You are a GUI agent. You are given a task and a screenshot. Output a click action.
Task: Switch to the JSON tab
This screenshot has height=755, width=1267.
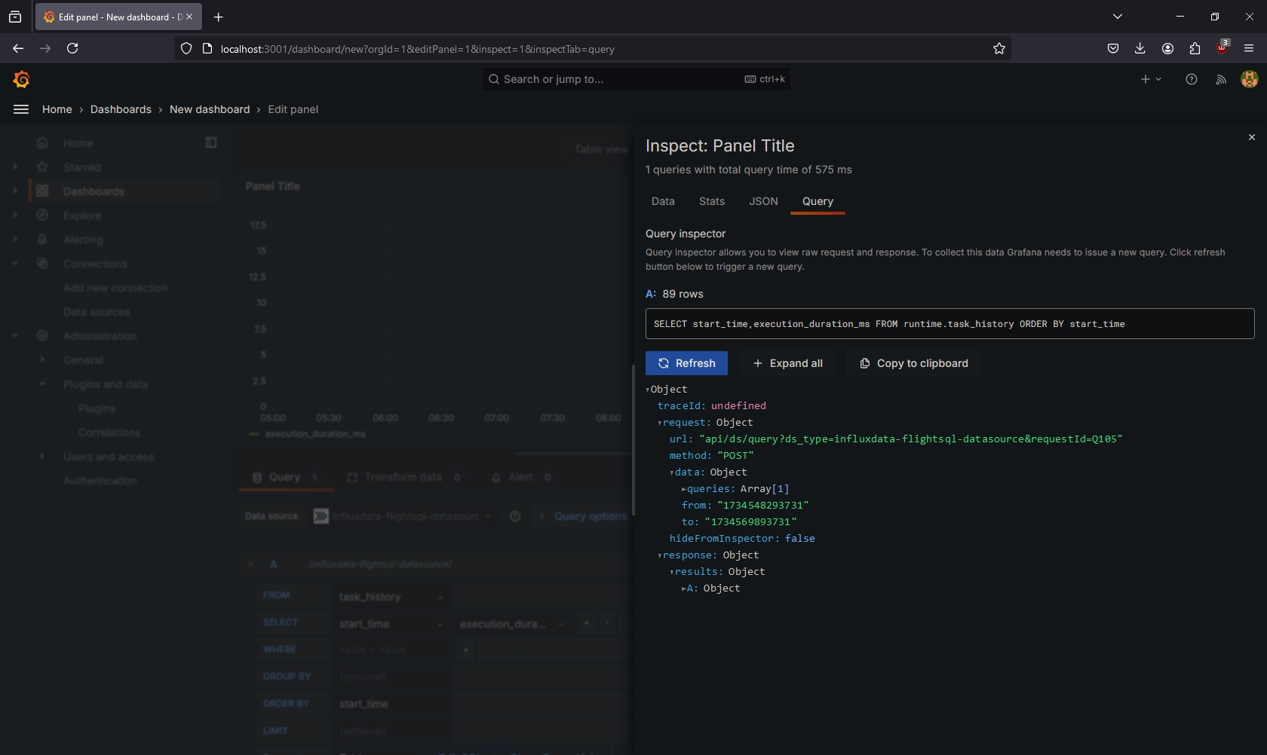[762, 201]
